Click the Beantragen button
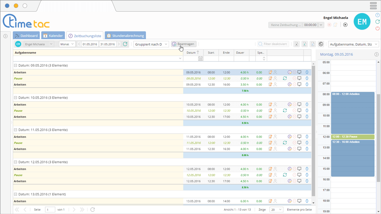 [183, 44]
